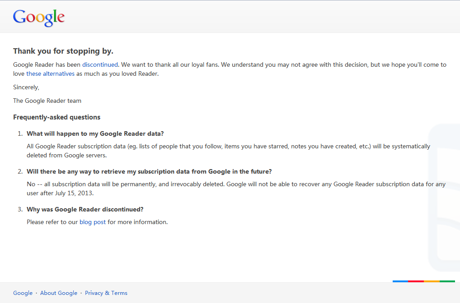Follow the "these alternatives" link
Viewport: 460px width, 303px height.
(x=50, y=73)
